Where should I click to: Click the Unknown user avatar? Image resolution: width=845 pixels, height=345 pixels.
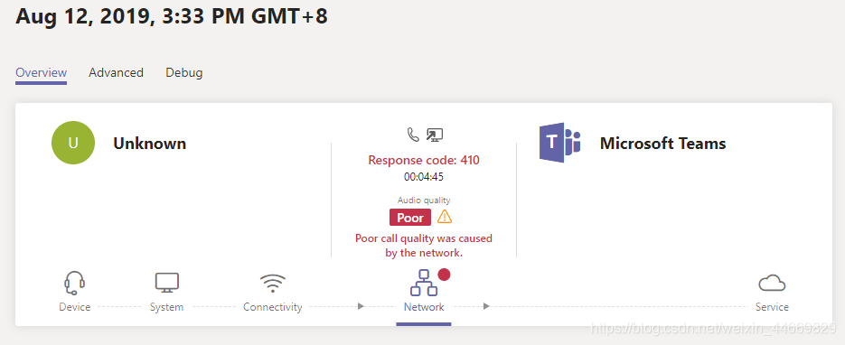pos(73,143)
